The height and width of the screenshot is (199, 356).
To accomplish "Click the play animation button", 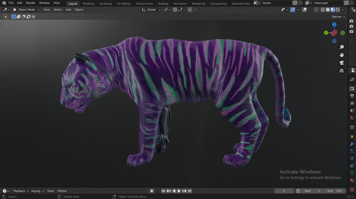I will [x=179, y=191].
